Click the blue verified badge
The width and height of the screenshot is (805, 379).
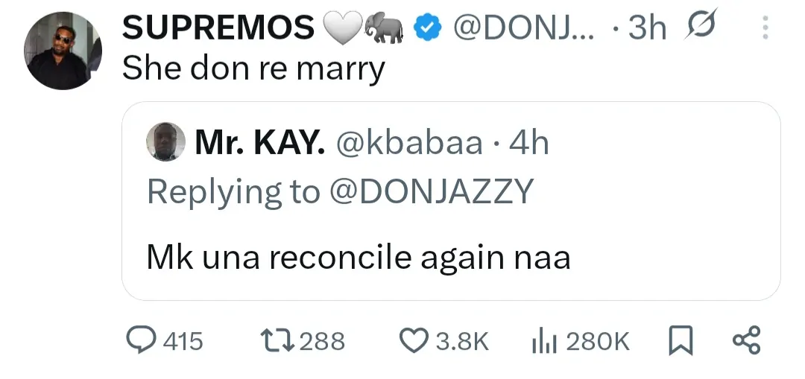424,28
